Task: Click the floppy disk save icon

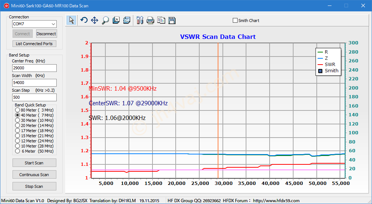Action: pyautogui.click(x=172, y=20)
